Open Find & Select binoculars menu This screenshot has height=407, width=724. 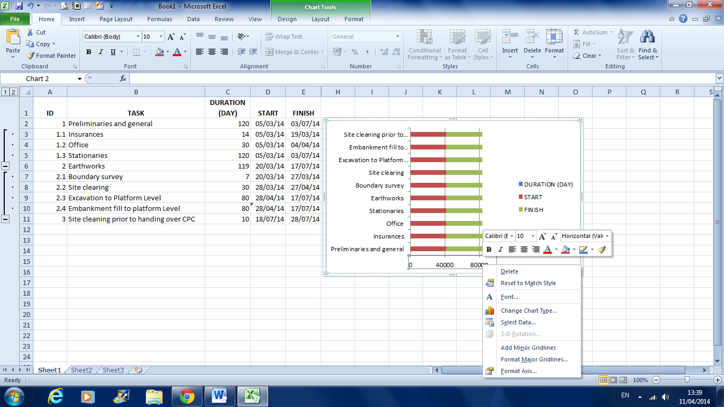point(648,45)
